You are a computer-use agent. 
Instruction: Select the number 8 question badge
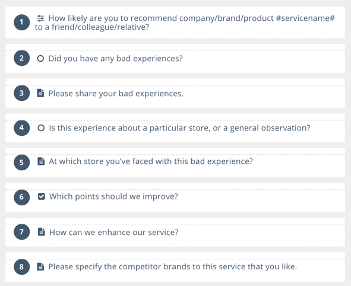point(22,267)
